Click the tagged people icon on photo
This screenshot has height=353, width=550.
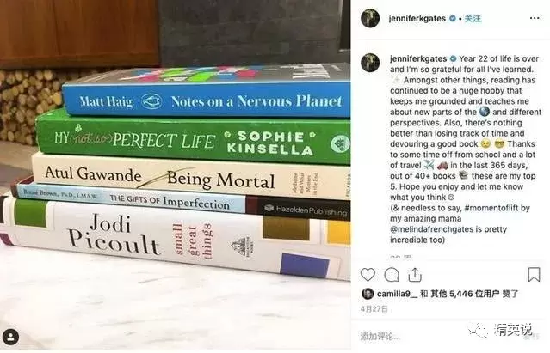click(x=11, y=338)
